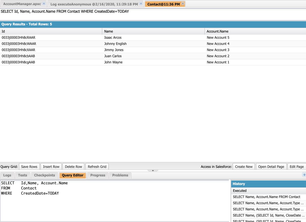The width and height of the screenshot is (306, 222).
Task: Click the Save Rows button
Action: click(x=29, y=166)
